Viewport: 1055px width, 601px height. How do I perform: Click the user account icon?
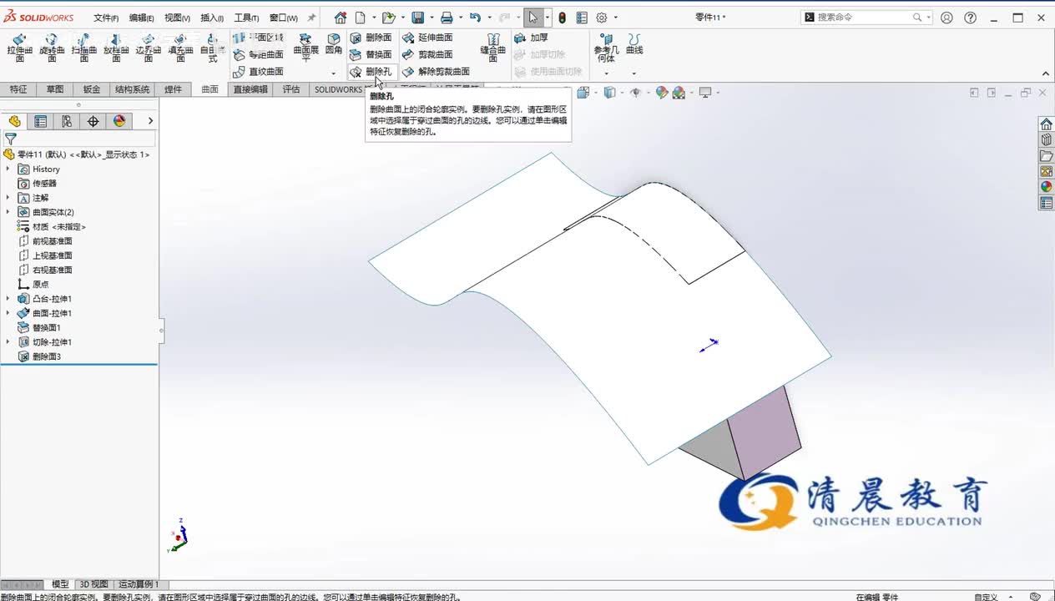click(946, 18)
